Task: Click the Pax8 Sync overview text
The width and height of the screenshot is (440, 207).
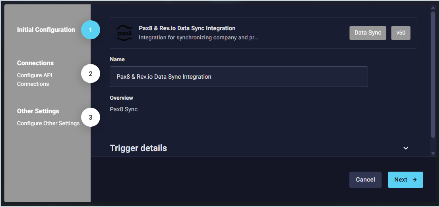Action: (124, 109)
